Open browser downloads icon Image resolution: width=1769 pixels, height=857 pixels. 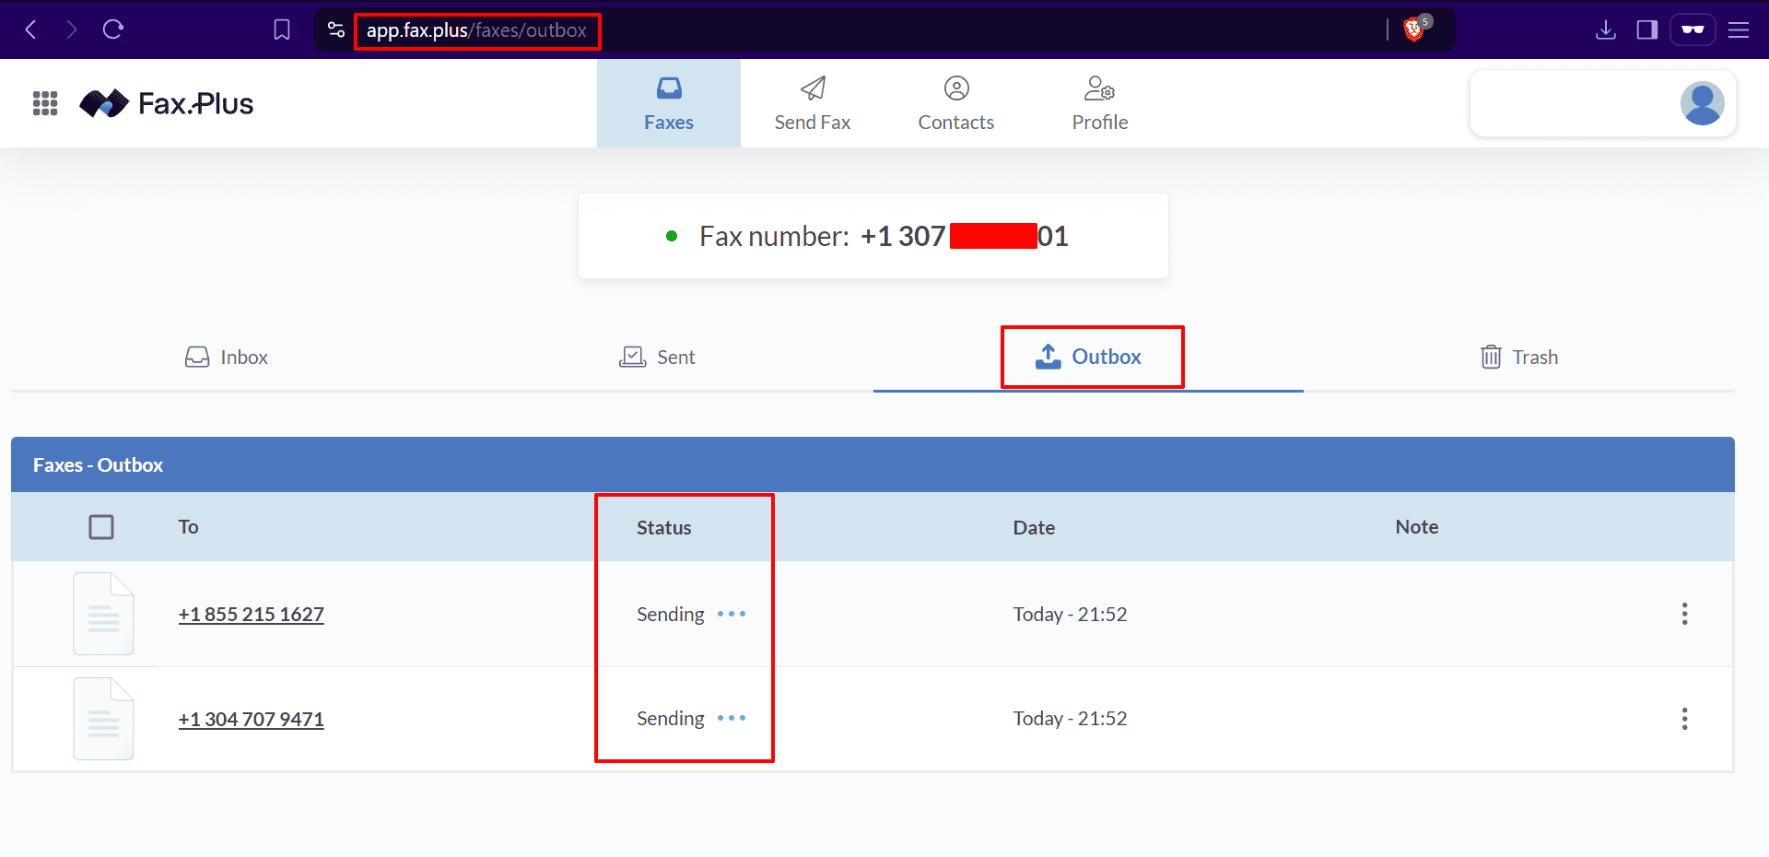point(1605,29)
